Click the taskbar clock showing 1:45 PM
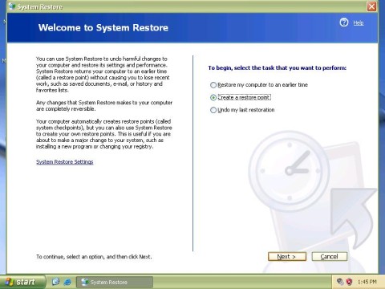 (367, 282)
